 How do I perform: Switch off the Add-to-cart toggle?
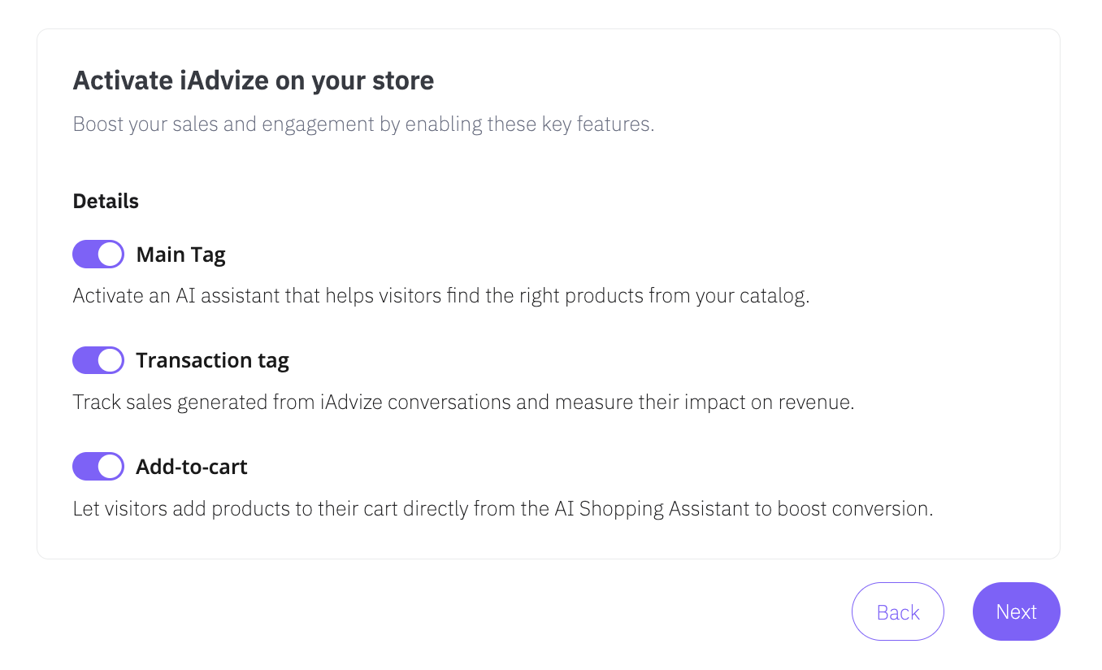98,467
